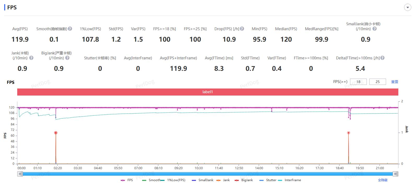
Task: Click help icon next to Smooth(稳帧指数)
Action: coord(70,29)
